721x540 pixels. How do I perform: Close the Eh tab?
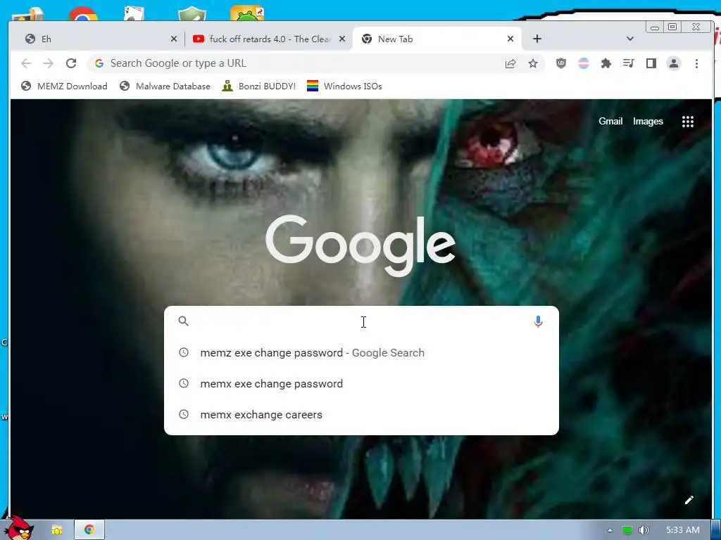click(174, 39)
